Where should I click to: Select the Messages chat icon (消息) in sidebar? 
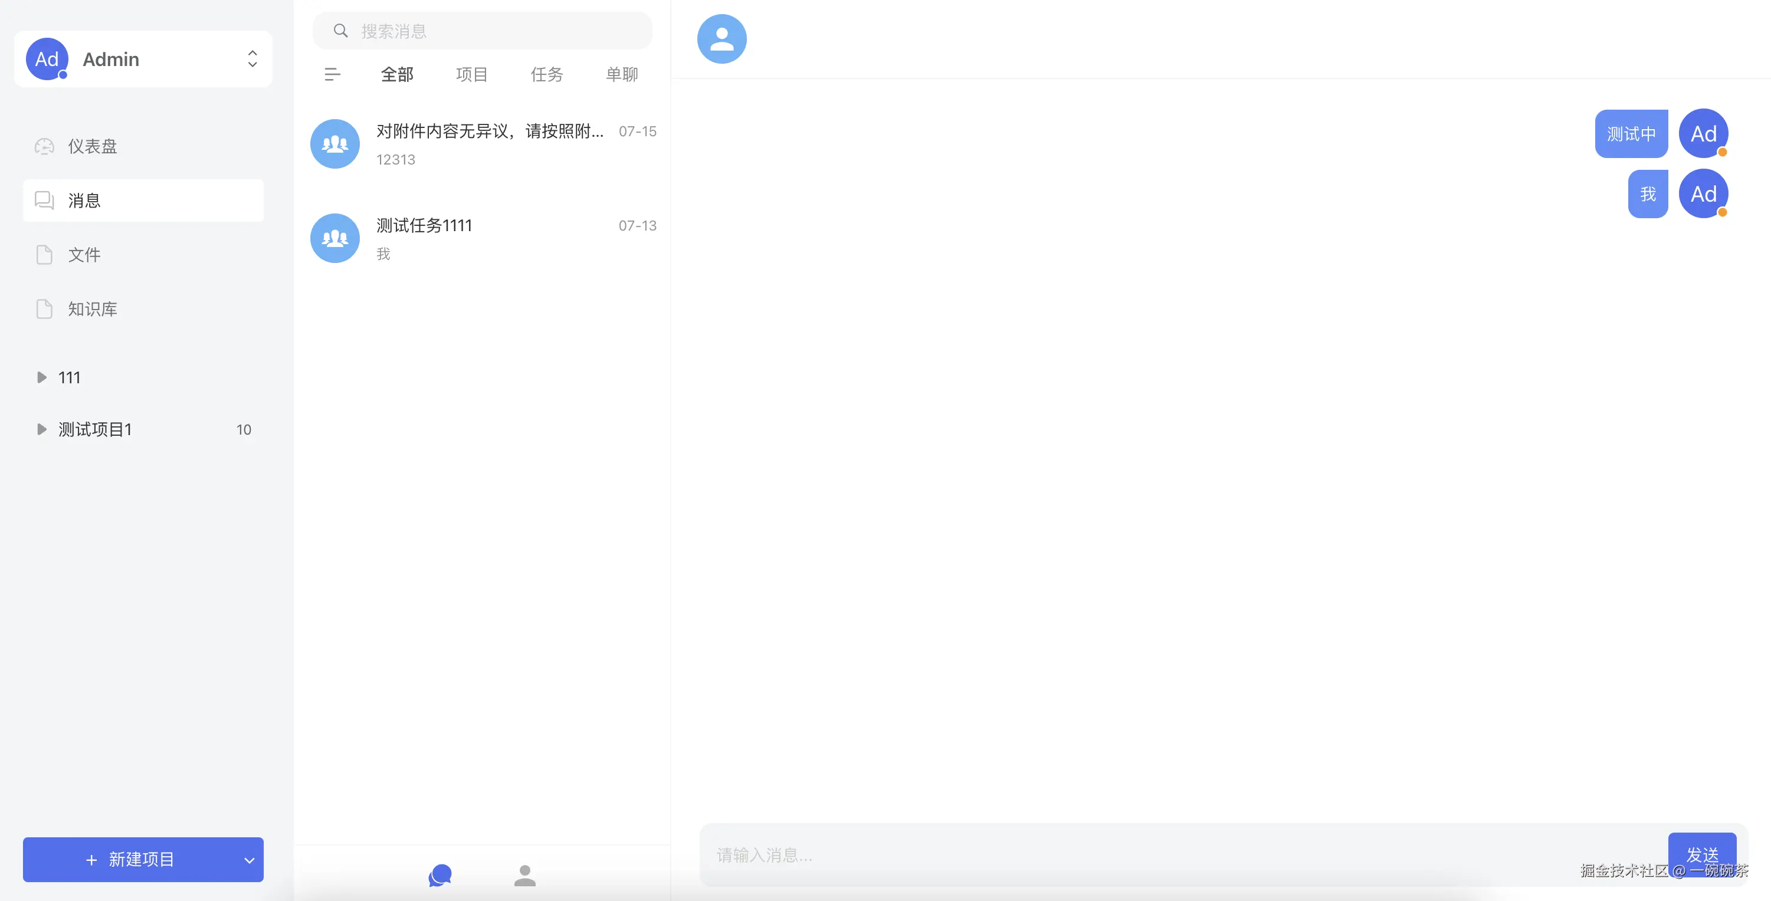click(x=44, y=200)
